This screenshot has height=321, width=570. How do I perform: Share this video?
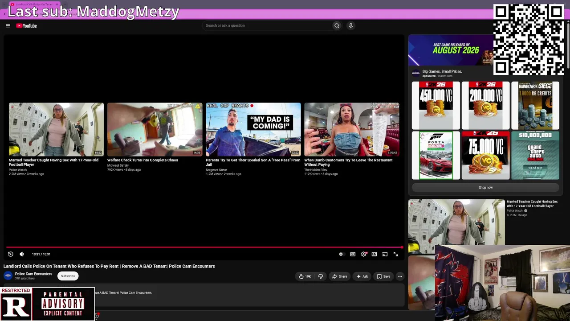[x=339, y=276]
